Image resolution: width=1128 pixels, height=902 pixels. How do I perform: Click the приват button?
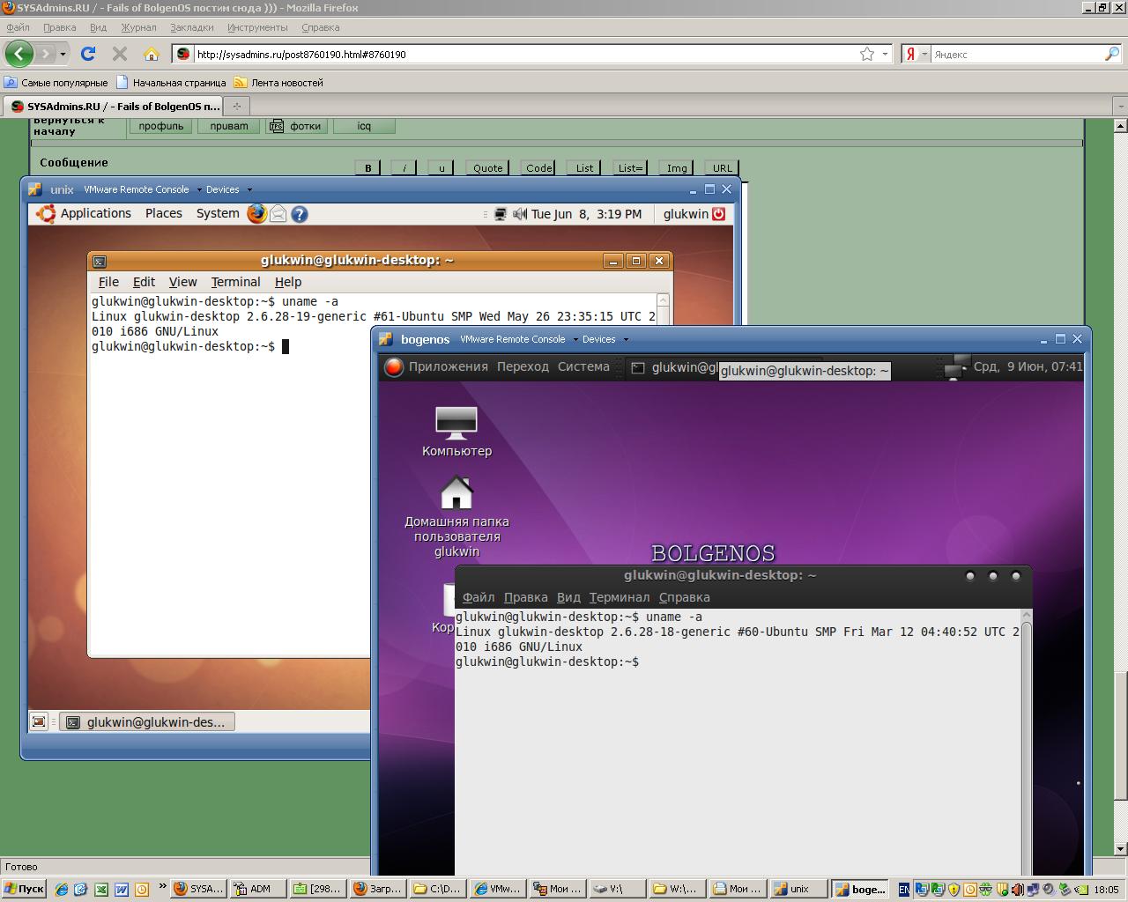click(229, 126)
